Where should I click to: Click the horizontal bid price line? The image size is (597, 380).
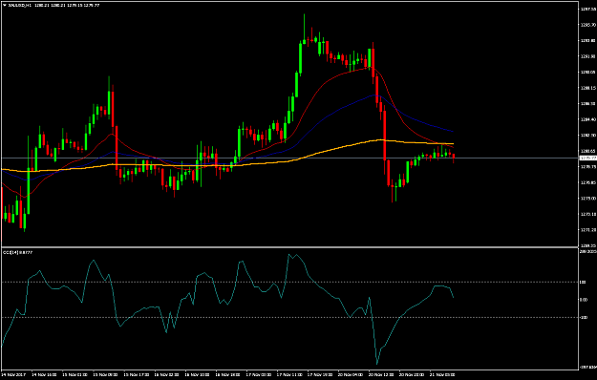click(x=289, y=158)
